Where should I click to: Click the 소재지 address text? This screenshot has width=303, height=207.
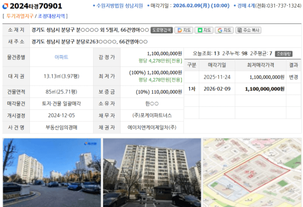click(x=90, y=30)
